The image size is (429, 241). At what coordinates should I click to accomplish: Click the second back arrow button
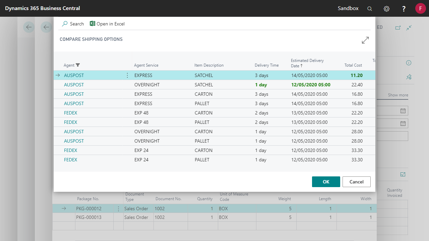tap(46, 27)
